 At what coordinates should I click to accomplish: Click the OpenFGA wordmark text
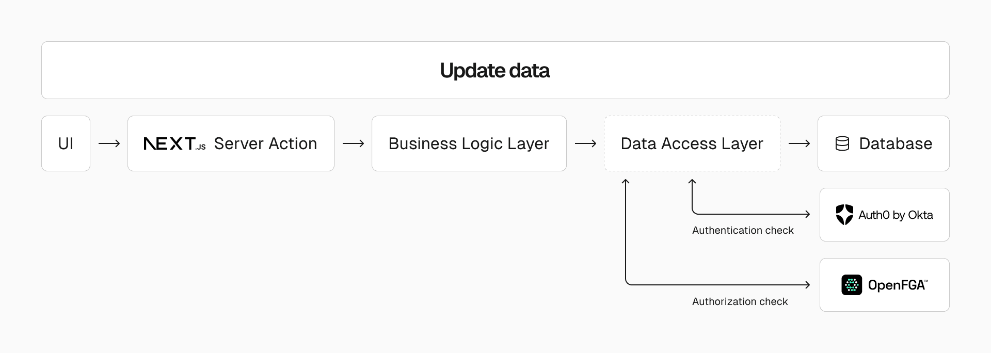coord(897,285)
